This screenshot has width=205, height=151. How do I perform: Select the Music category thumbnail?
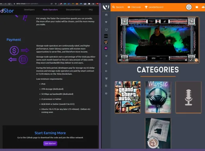[158, 97]
